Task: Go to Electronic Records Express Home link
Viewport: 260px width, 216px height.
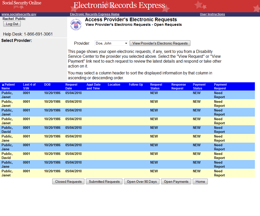Action: tap(95, 14)
